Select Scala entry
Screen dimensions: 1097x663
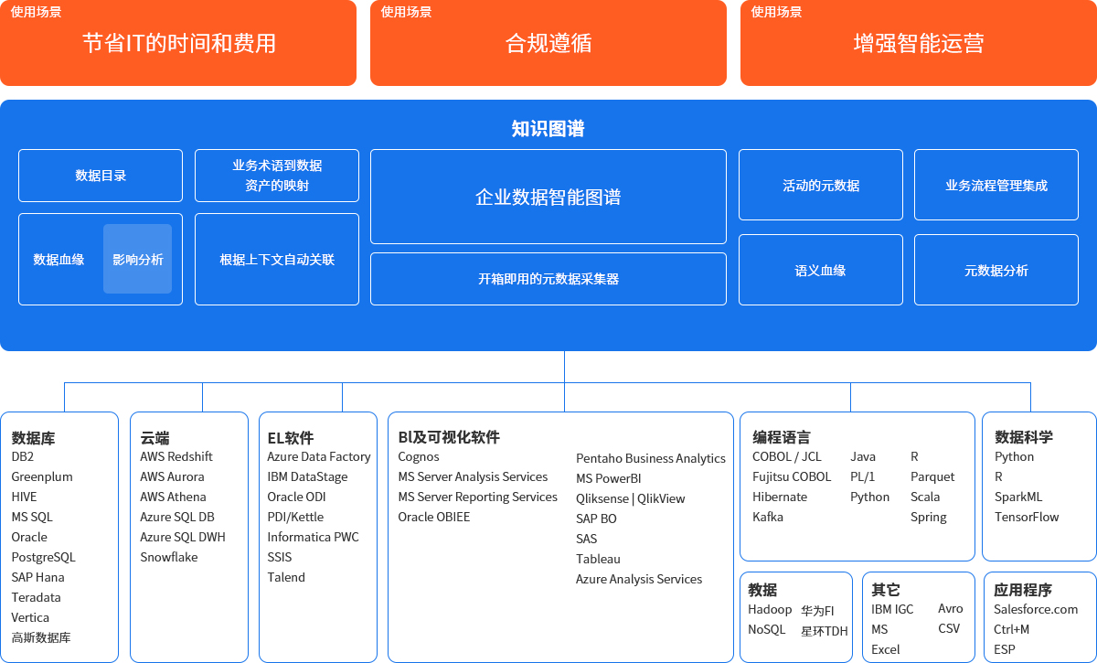pyautogui.click(x=925, y=497)
